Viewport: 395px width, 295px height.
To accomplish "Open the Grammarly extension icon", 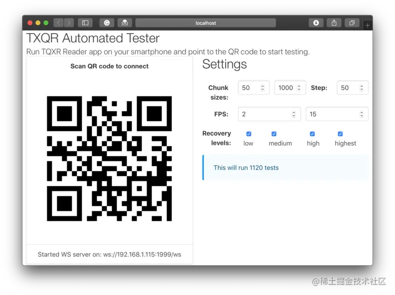I will [x=107, y=23].
